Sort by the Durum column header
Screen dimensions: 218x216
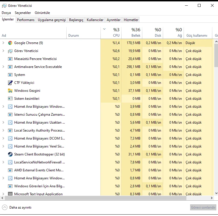pos(84,33)
